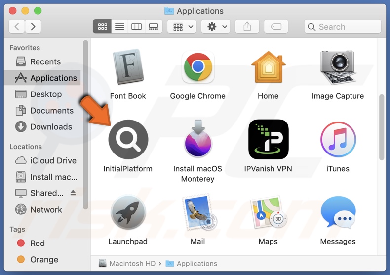Click the Image Capture label text
This screenshot has width=390, height=275.
pyautogui.click(x=338, y=96)
